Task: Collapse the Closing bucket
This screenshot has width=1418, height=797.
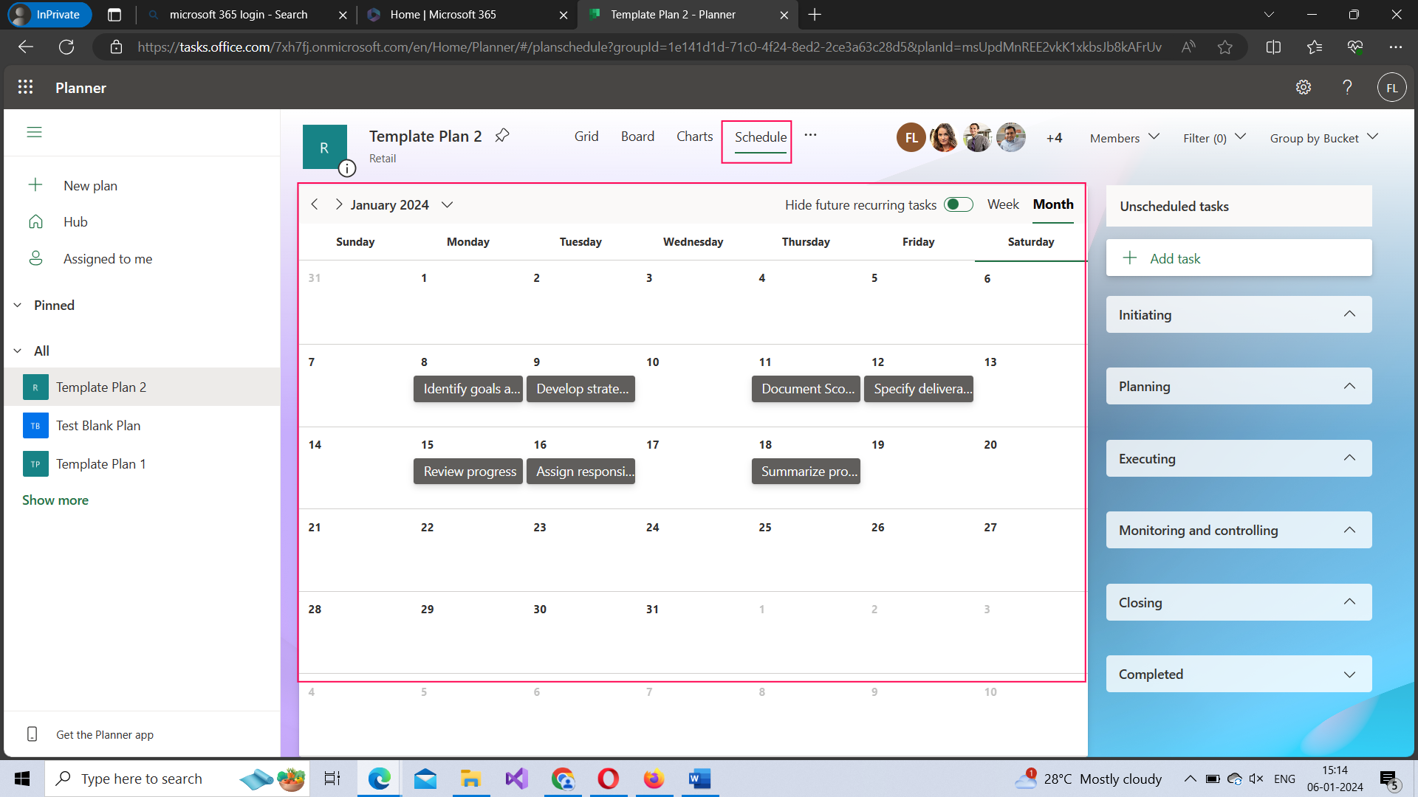Action: [x=1349, y=602]
